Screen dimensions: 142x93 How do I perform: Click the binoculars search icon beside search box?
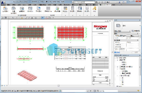(x=97, y=2)
